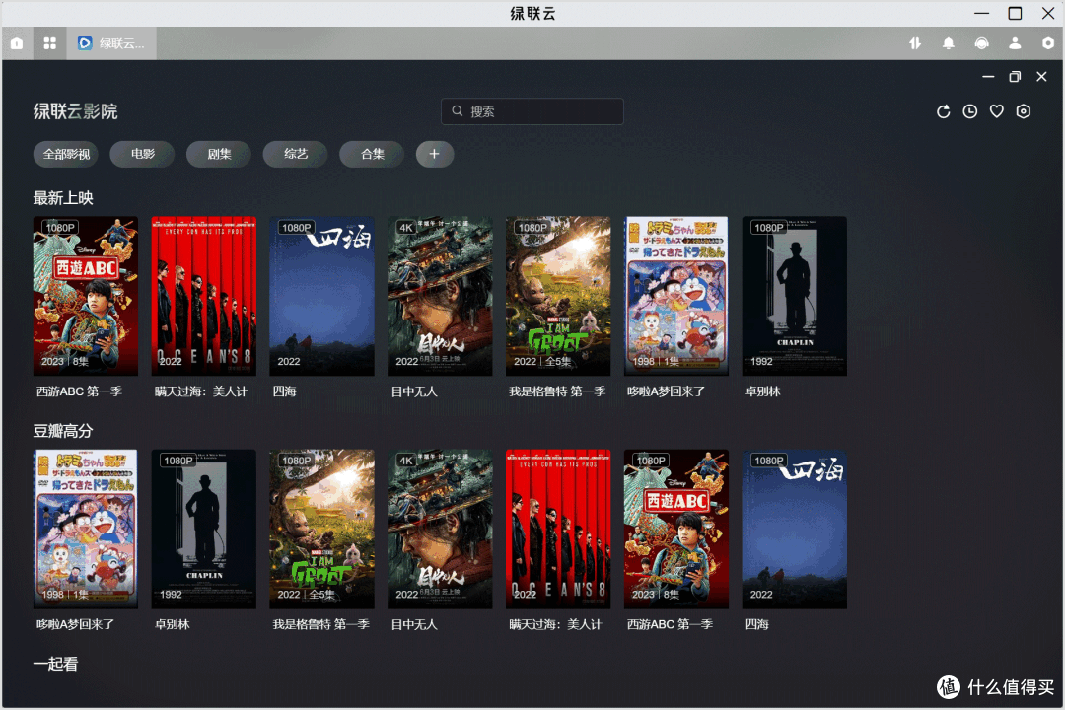Screen dimensions: 1065x710
Task: Open Ocean's 8 poster in 豆瓣高分
Action: click(558, 530)
